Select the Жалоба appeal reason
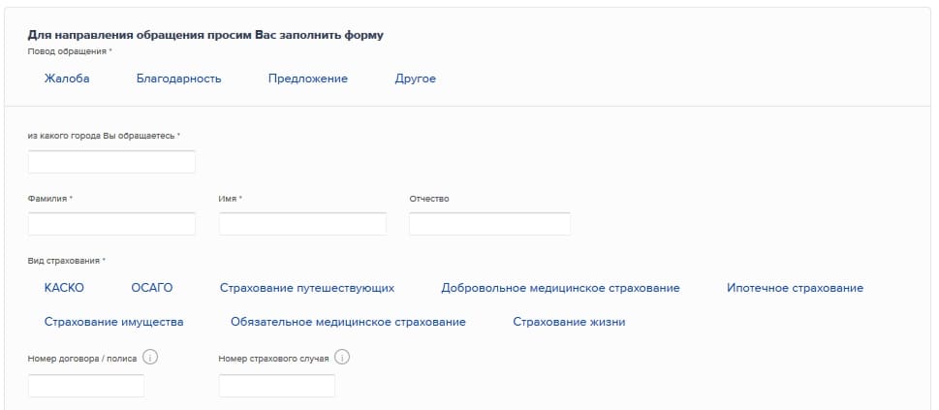This screenshot has height=410, width=939. 67,79
